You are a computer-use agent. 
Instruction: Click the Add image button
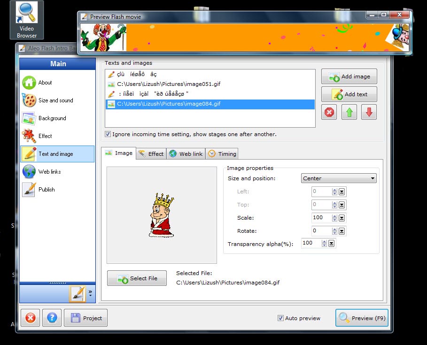click(349, 77)
